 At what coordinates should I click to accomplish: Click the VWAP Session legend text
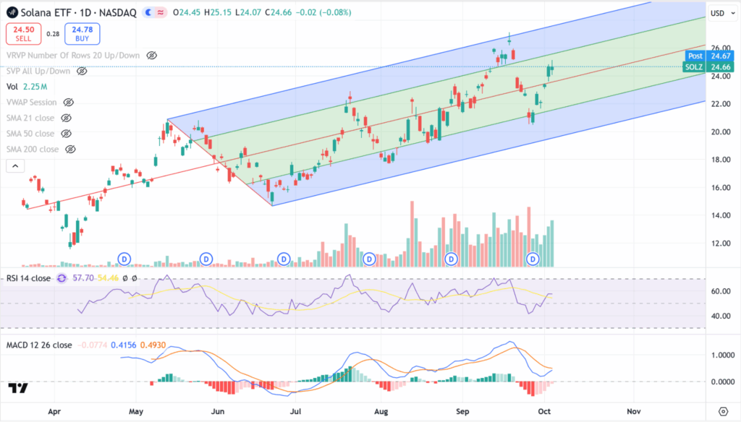click(31, 103)
